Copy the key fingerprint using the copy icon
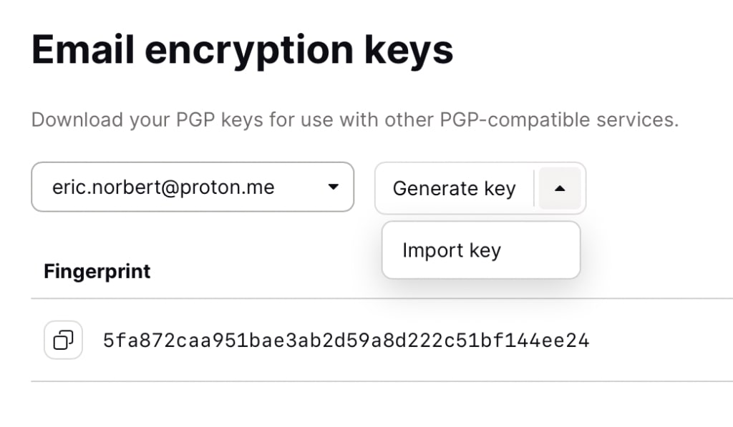733x427 pixels. (x=63, y=340)
